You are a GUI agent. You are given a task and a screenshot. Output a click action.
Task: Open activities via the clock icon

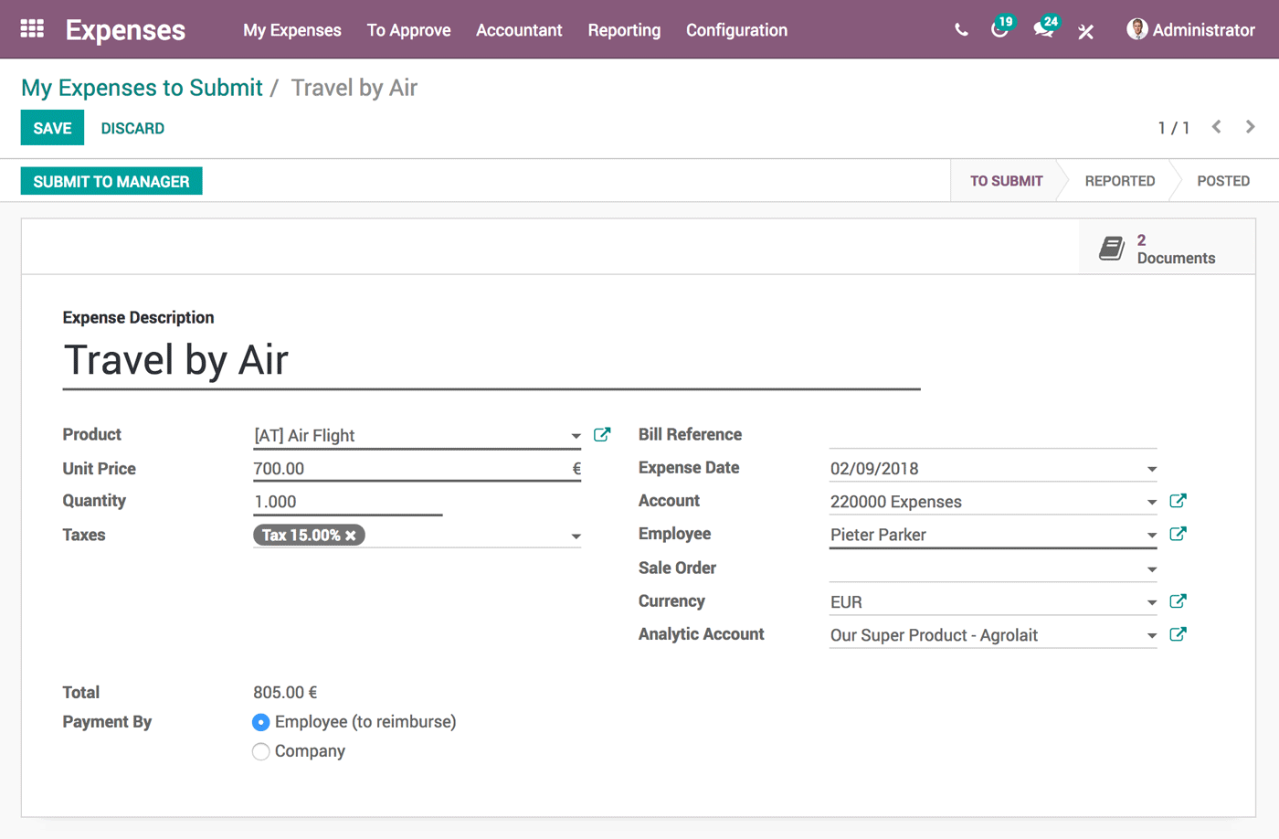pos(999,30)
